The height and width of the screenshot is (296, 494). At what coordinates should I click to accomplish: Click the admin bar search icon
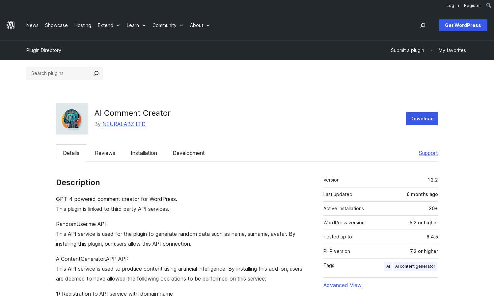click(x=489, y=5)
